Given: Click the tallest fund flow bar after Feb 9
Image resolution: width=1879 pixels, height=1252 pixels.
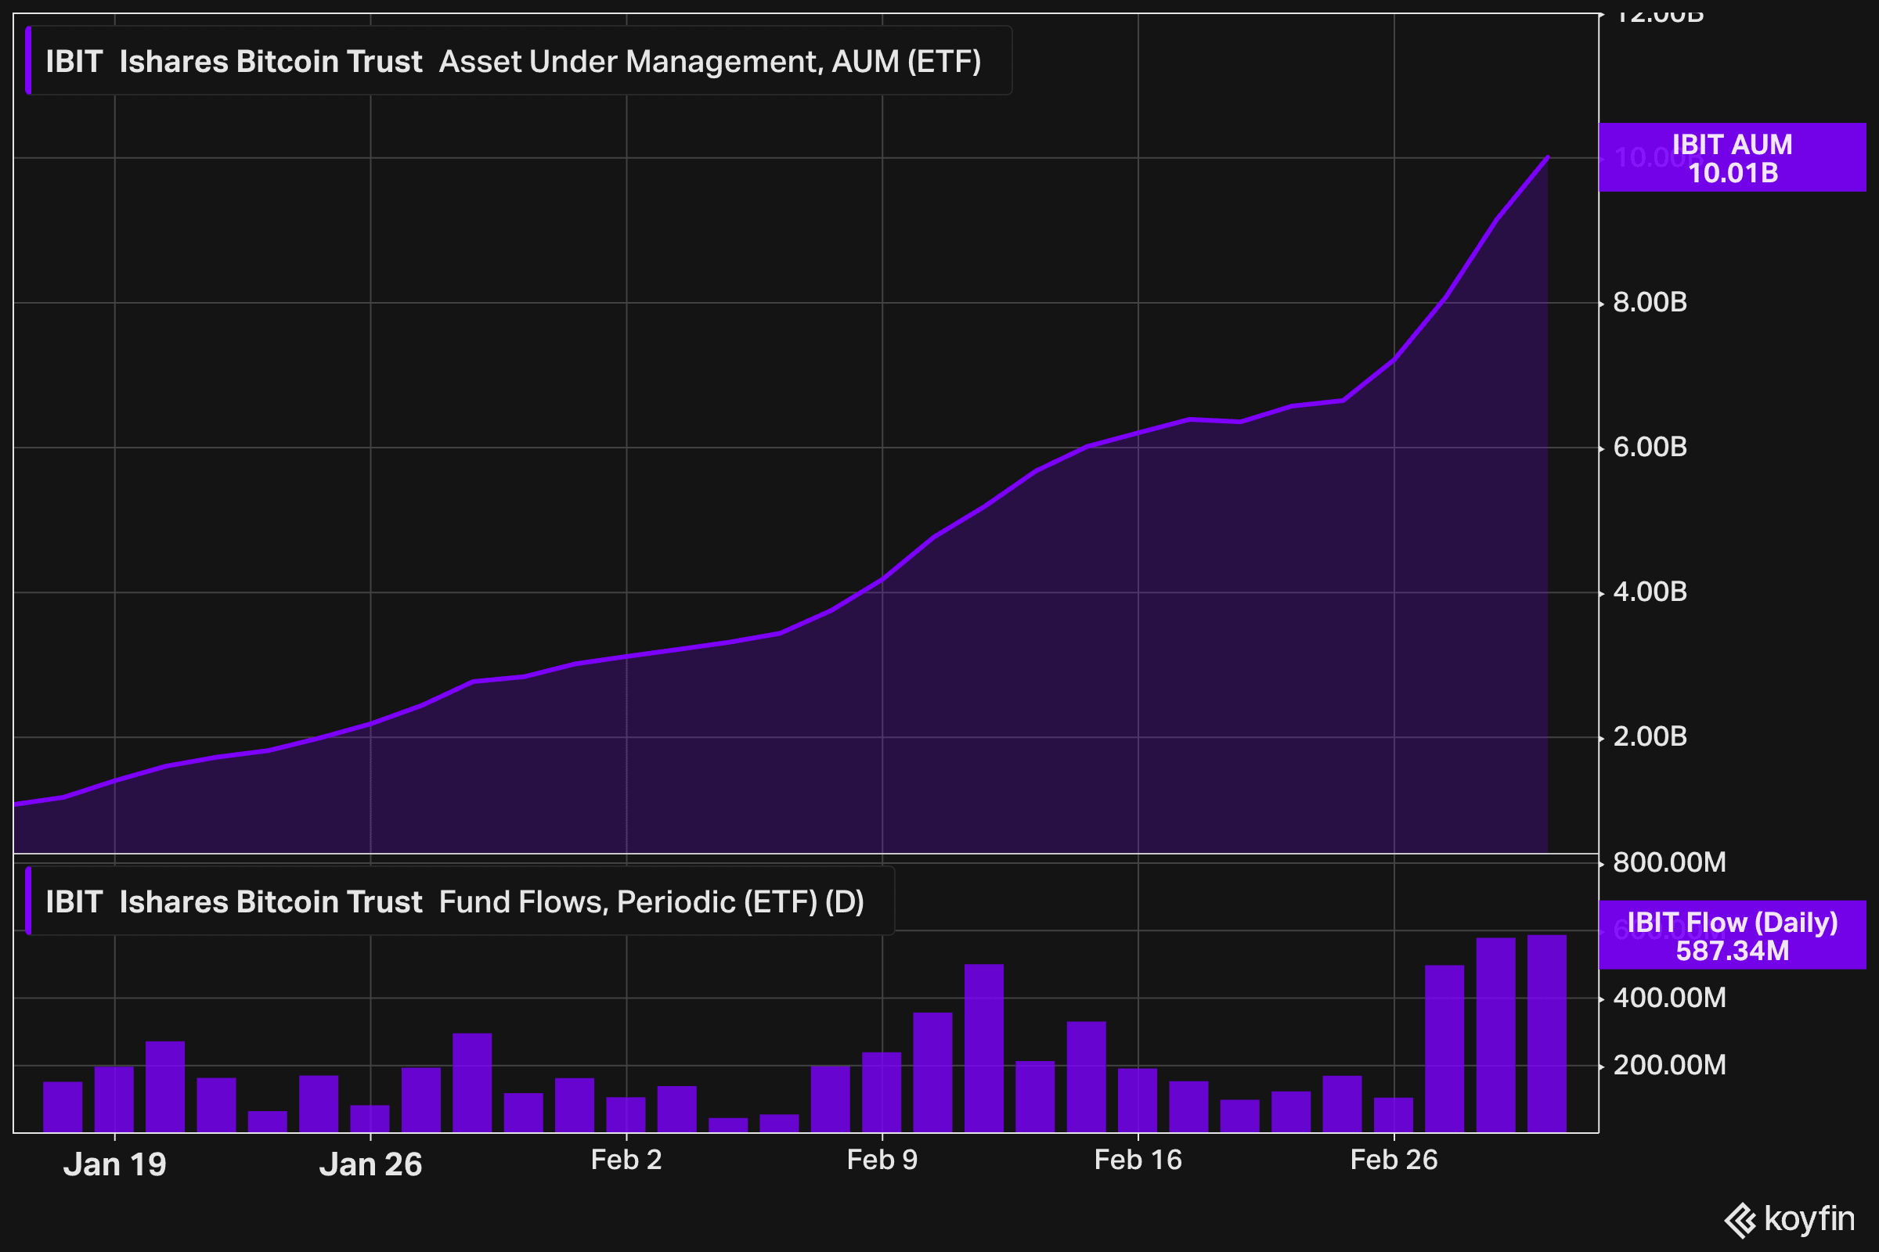Looking at the screenshot, I should (x=984, y=1049).
